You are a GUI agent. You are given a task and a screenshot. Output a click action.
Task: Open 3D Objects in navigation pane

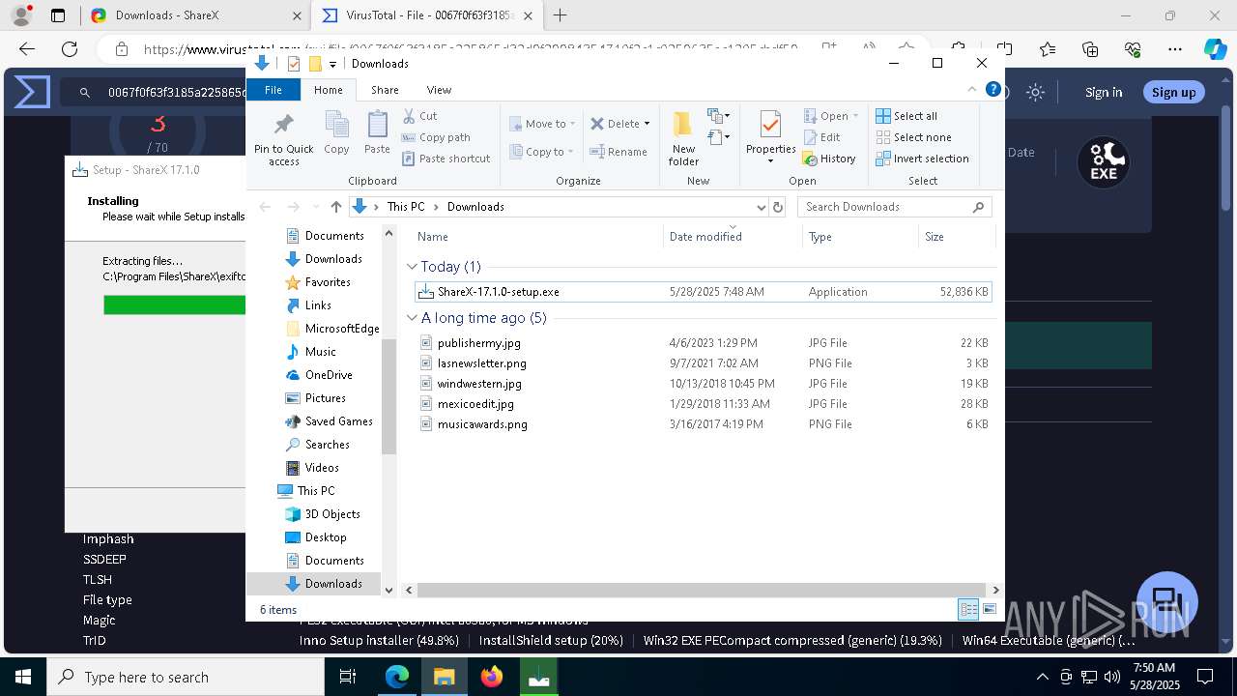click(x=323, y=514)
